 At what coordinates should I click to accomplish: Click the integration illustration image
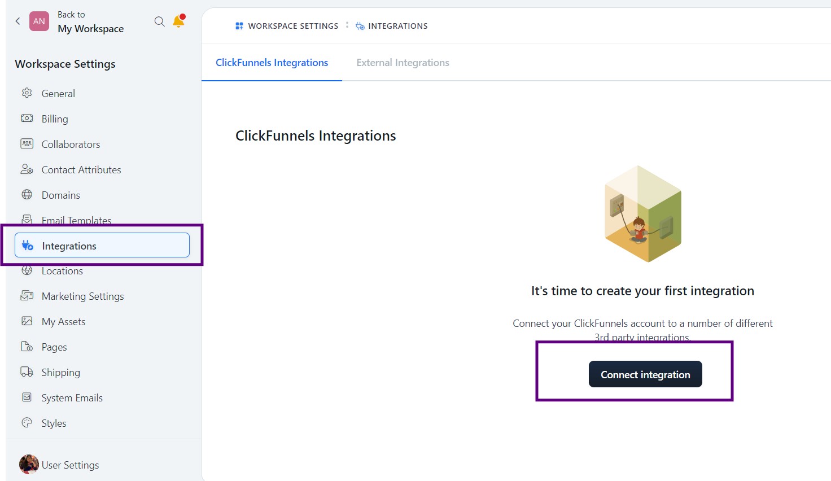643,213
